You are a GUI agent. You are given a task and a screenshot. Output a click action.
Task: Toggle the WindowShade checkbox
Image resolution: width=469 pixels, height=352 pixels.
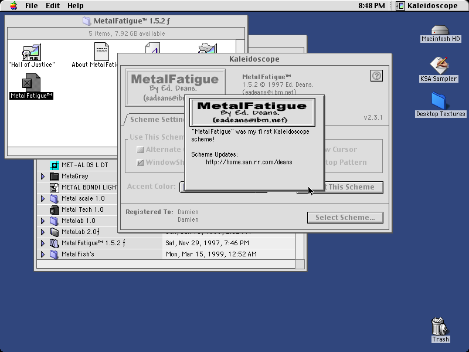pyautogui.click(x=140, y=163)
